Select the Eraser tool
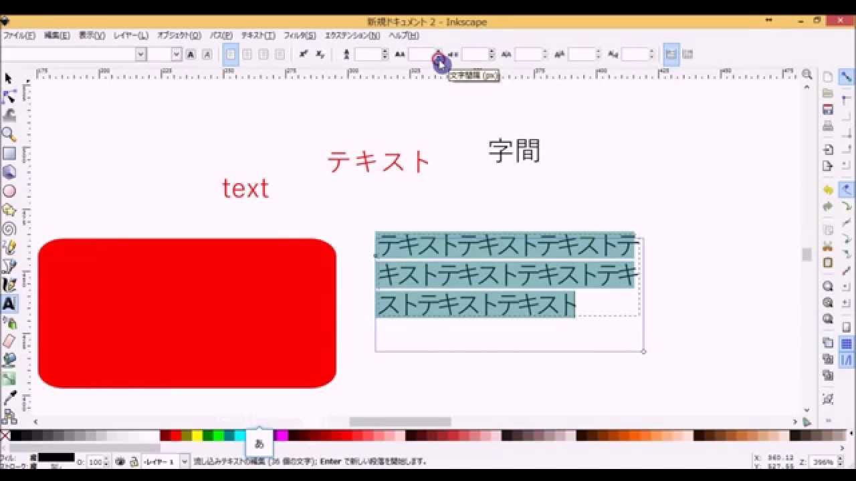The height and width of the screenshot is (481, 856). [x=9, y=341]
